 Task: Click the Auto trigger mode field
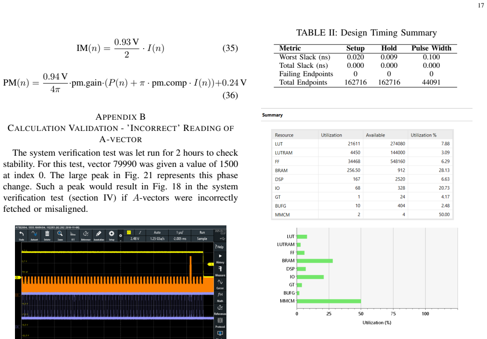pos(157,232)
